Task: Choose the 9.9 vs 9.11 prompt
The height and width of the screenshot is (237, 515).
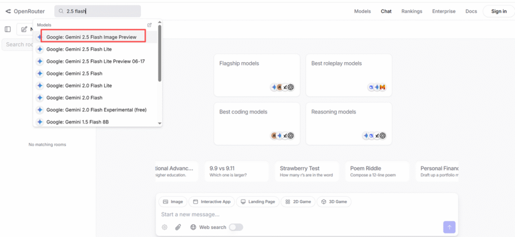Action: (x=236, y=171)
